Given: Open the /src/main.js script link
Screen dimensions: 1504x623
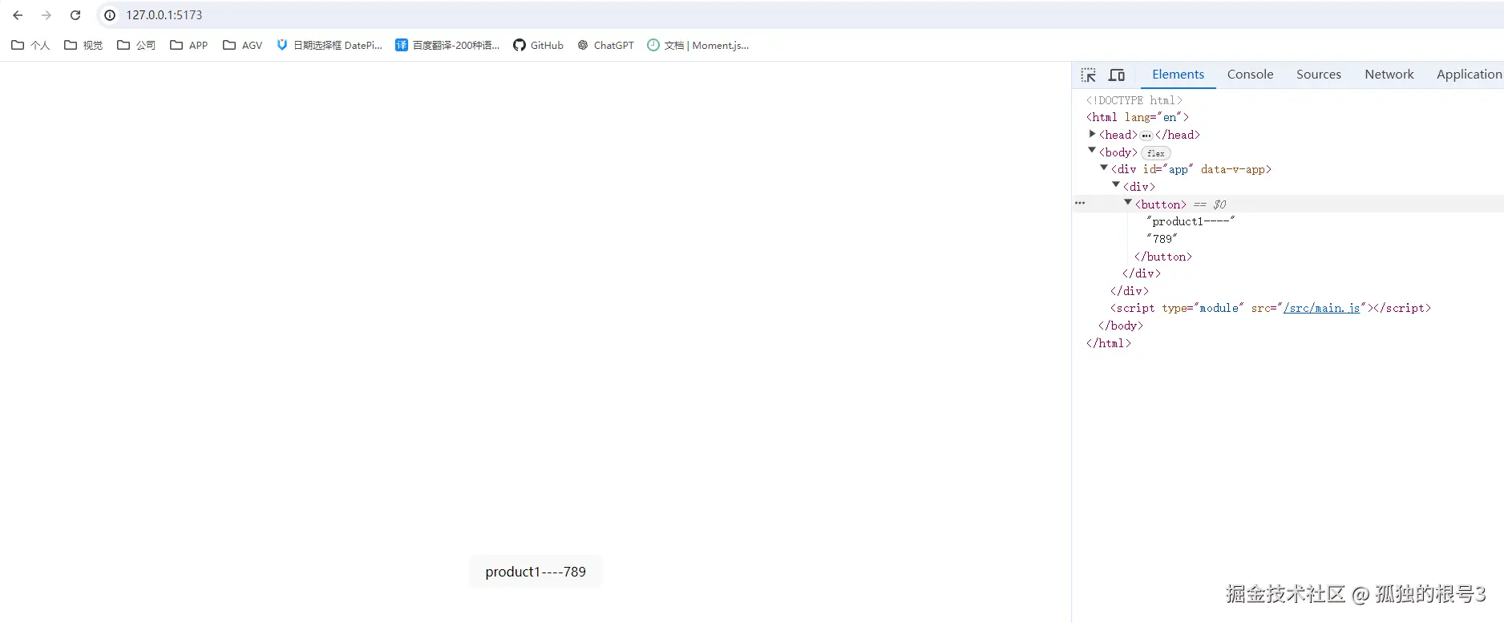Looking at the screenshot, I should [1321, 308].
